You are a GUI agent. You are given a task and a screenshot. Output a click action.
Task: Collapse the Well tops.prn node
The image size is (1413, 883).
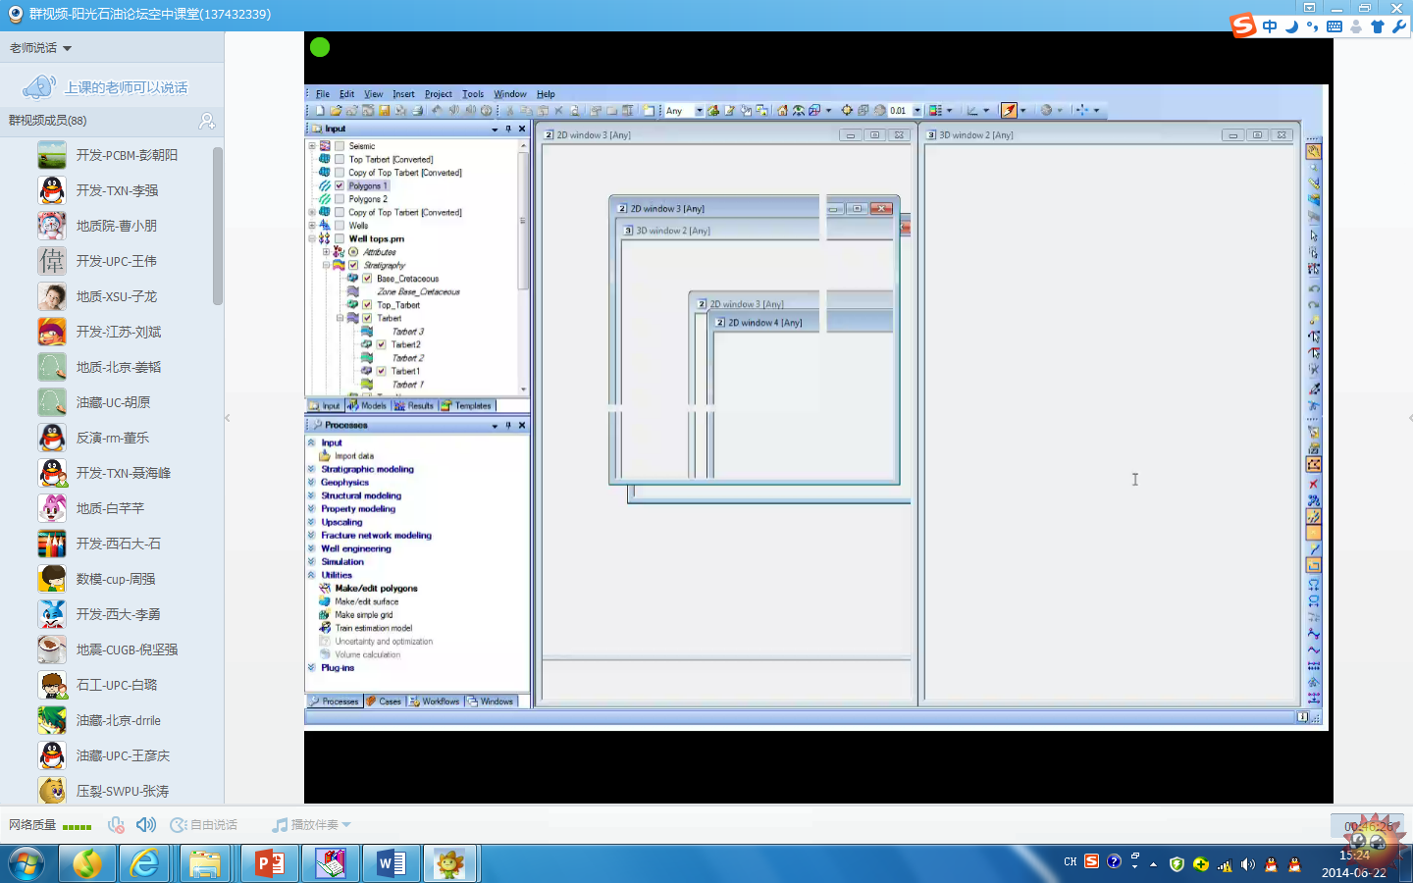pyautogui.click(x=312, y=238)
